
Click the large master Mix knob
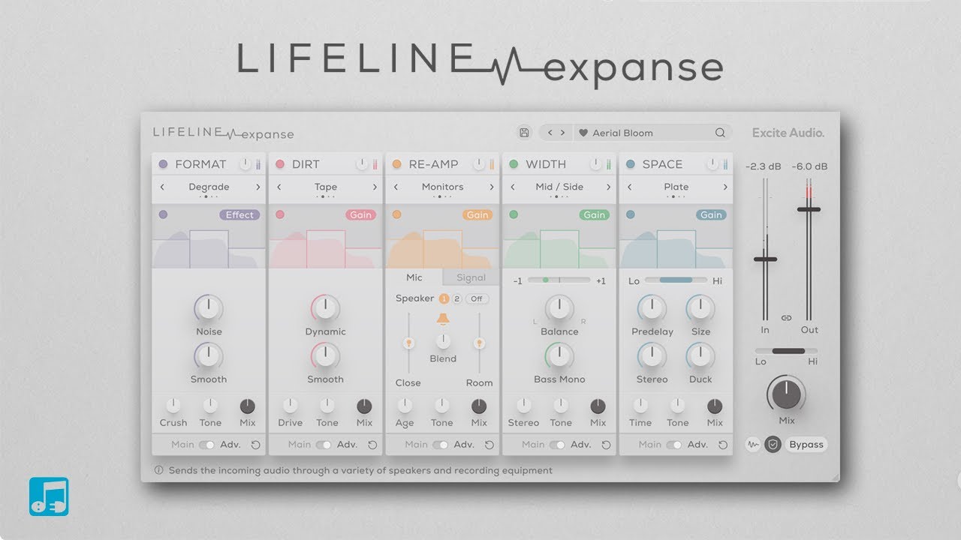(786, 394)
